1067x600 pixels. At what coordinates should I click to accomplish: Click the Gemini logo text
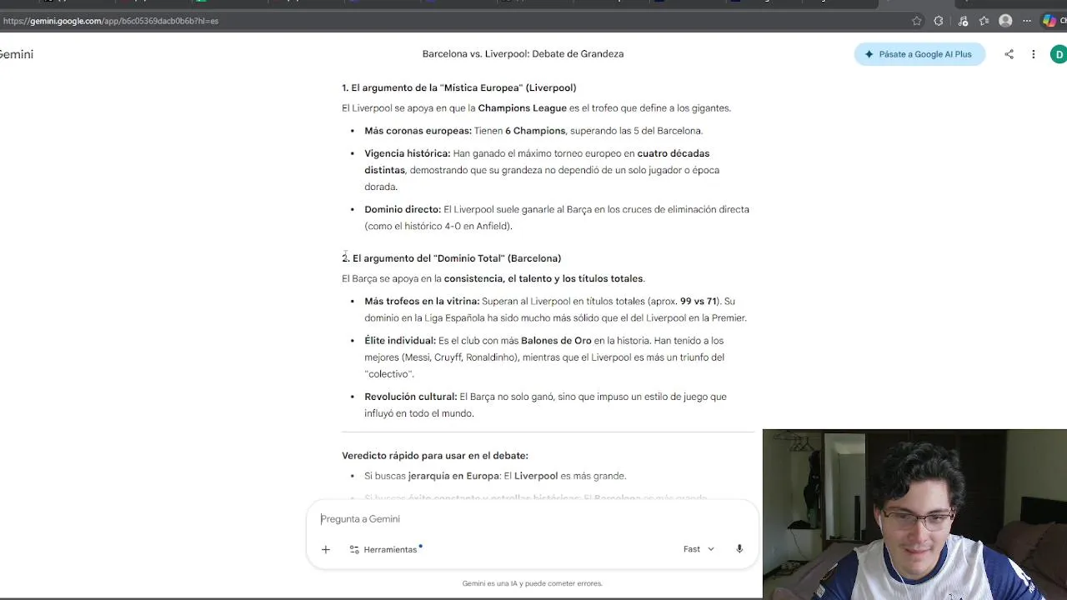pos(15,54)
